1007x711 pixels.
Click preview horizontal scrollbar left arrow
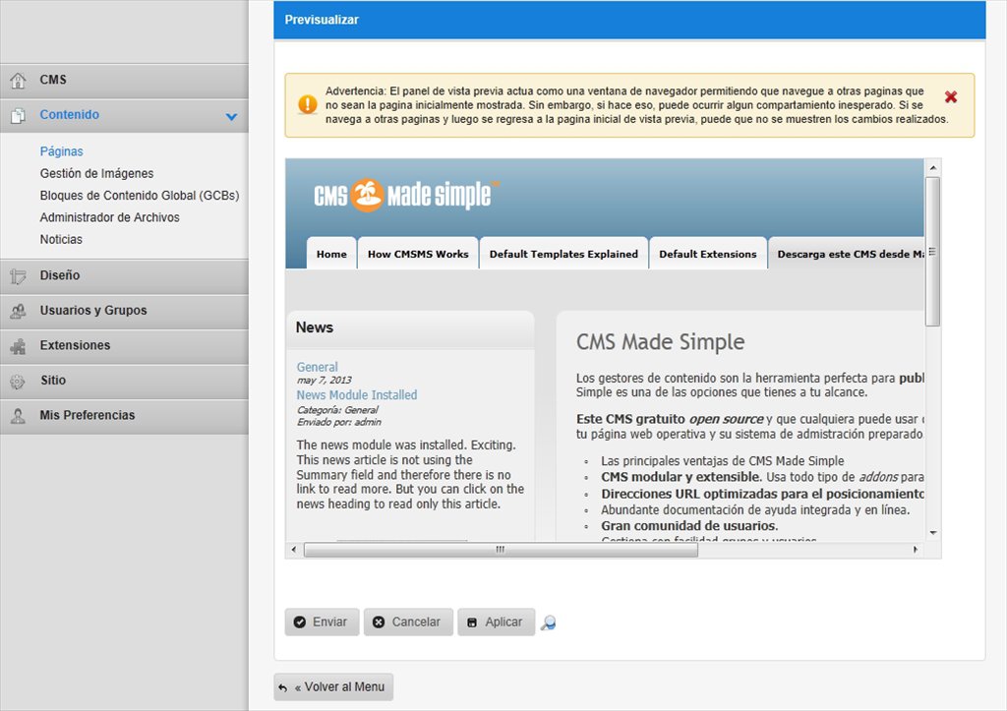[294, 550]
